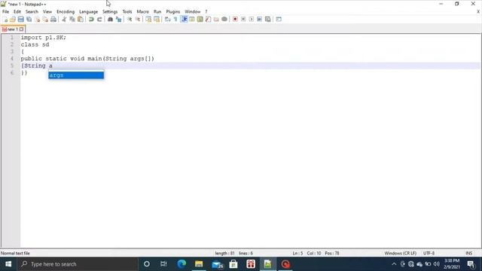Open the Macro menu
Screen dimensions: 482x271
pyautogui.click(x=142, y=12)
